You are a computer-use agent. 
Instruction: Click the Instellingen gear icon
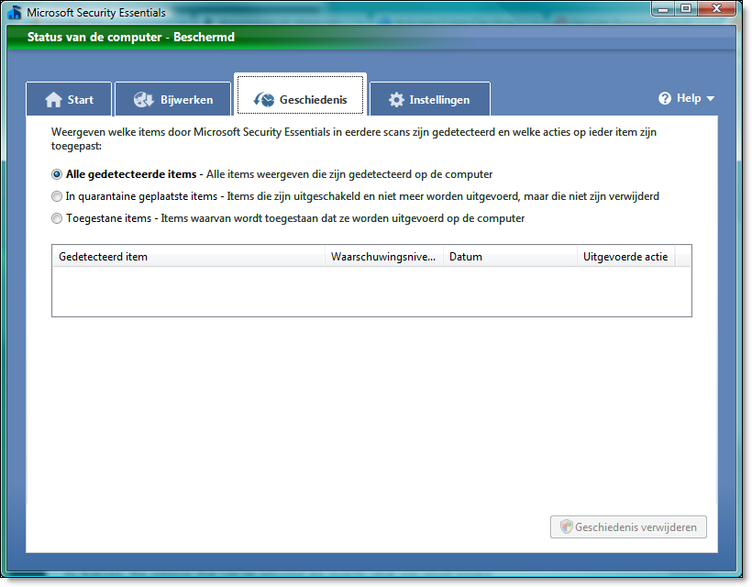point(396,100)
